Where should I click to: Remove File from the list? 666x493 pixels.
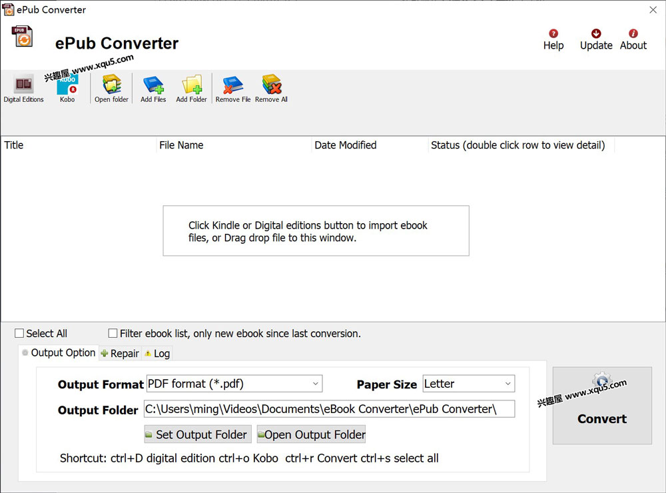pyautogui.click(x=233, y=88)
